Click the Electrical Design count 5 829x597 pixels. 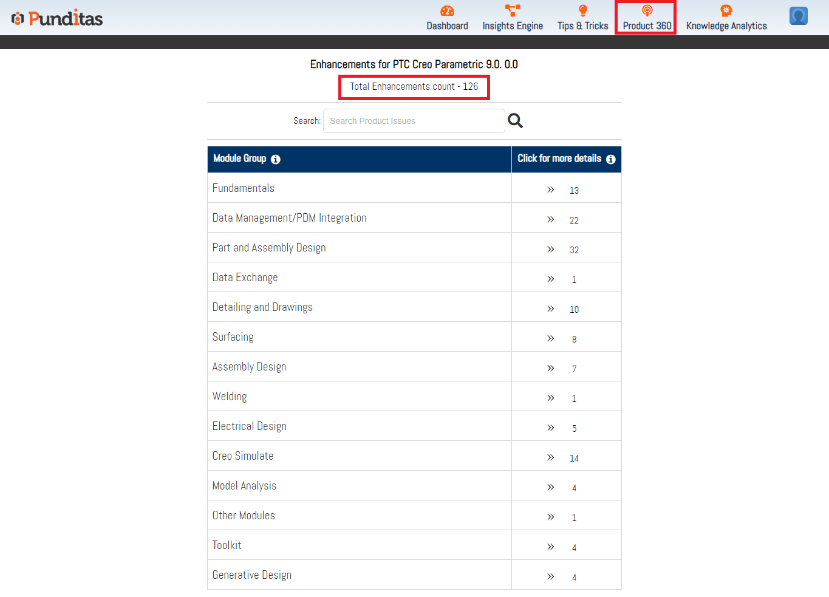pyautogui.click(x=574, y=429)
